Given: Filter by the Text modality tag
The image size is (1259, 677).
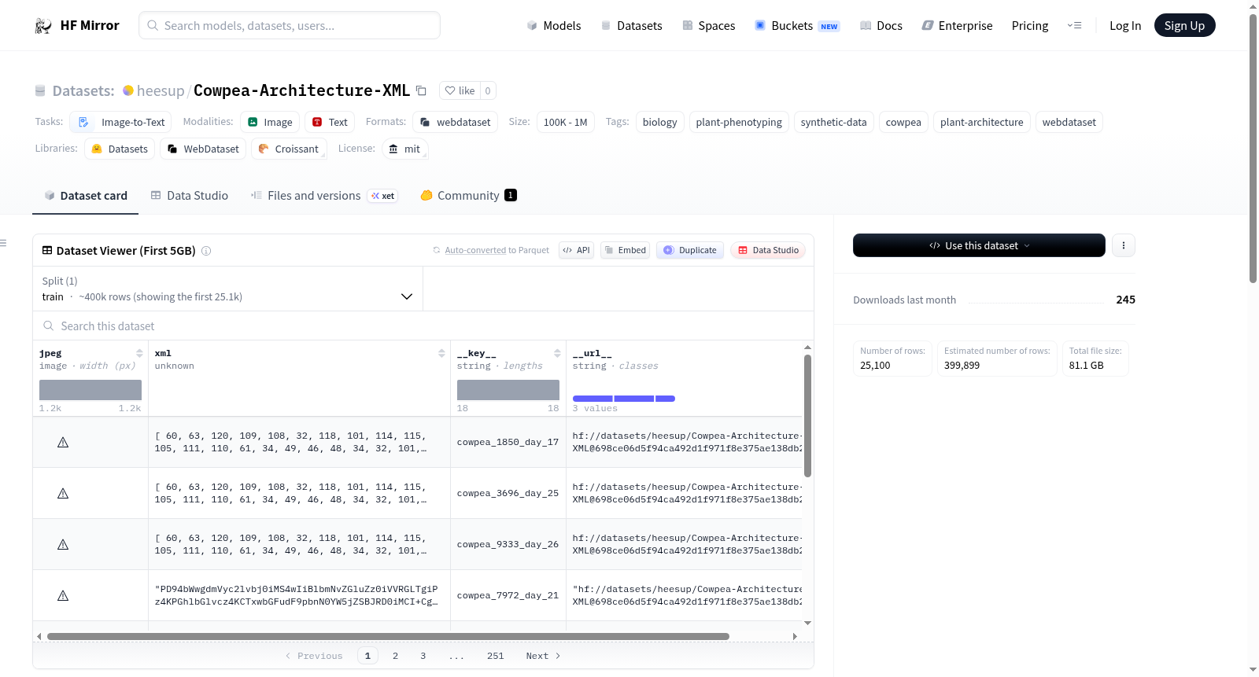Looking at the screenshot, I should (x=330, y=122).
